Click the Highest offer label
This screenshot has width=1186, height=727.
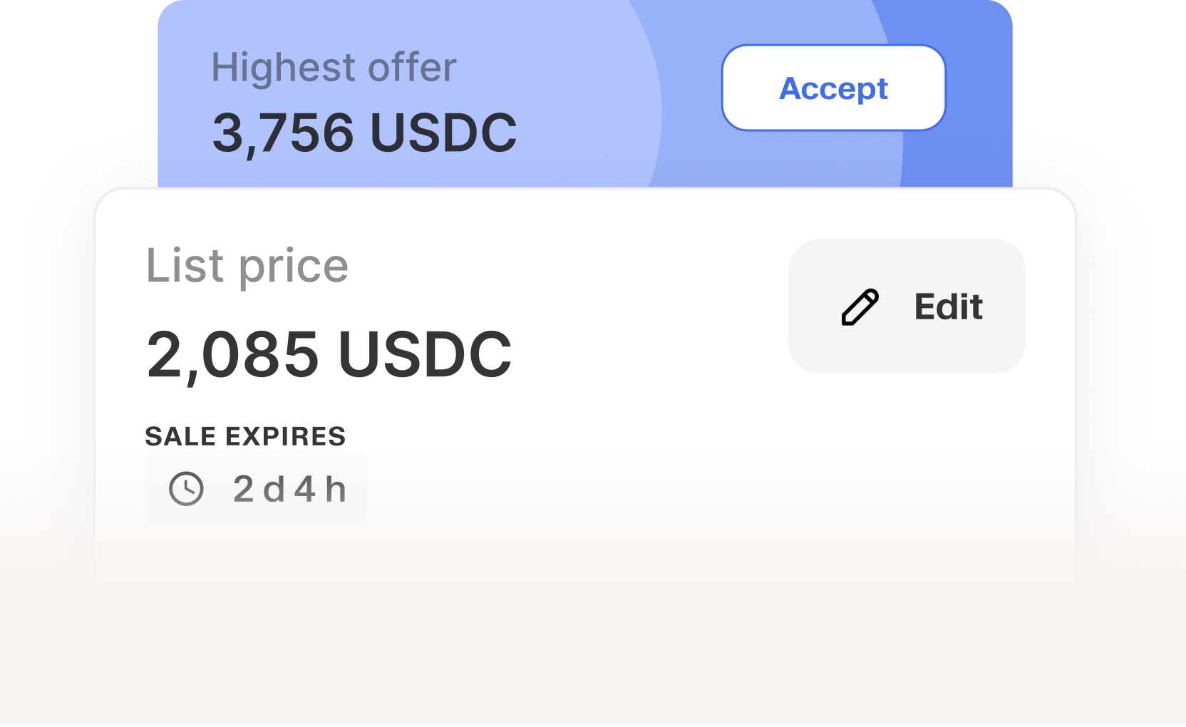pyautogui.click(x=334, y=68)
